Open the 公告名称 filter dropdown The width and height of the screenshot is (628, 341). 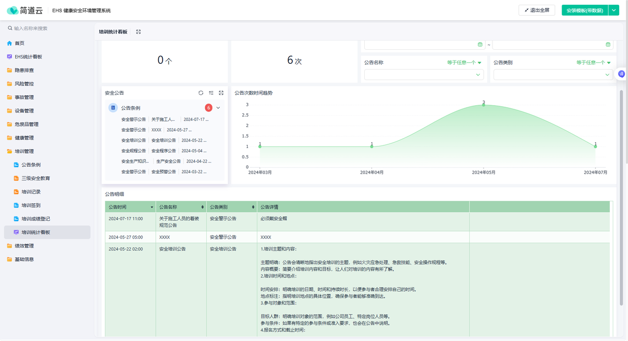[x=423, y=75]
